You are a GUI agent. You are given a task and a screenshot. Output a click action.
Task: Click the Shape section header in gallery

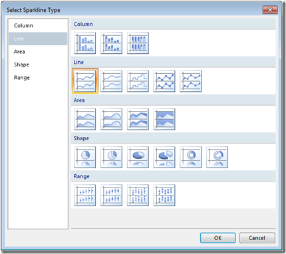point(174,138)
